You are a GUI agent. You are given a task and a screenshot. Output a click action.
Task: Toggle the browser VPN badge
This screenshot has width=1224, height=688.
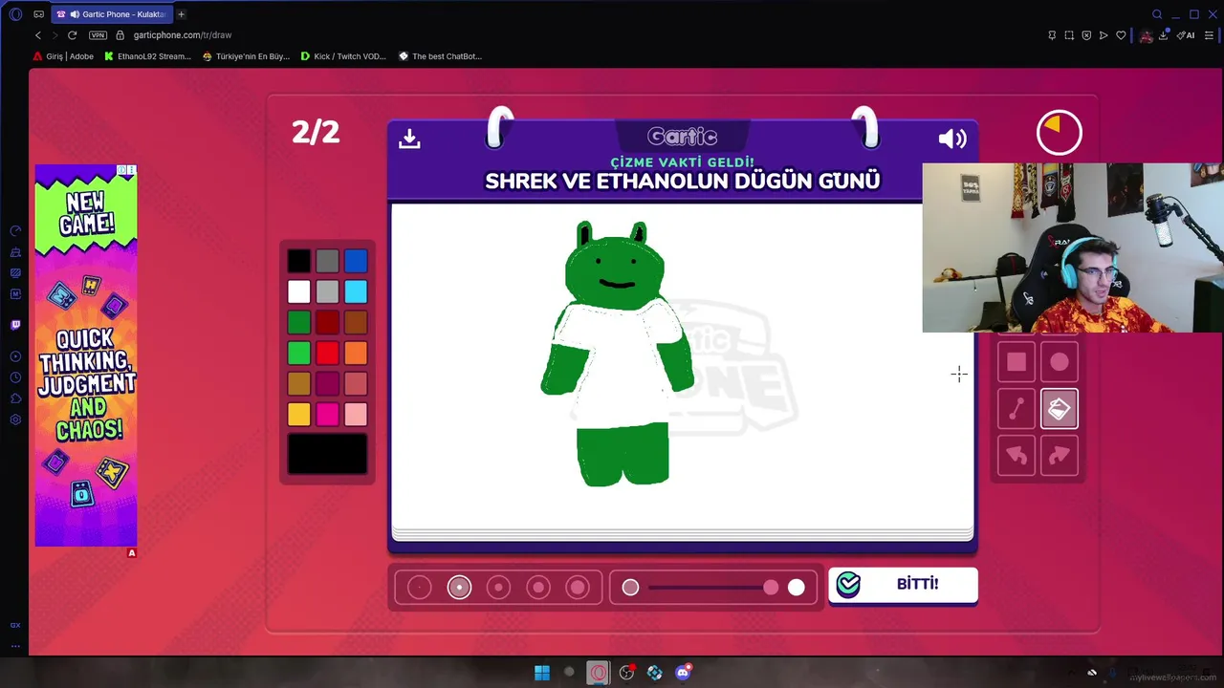[98, 35]
